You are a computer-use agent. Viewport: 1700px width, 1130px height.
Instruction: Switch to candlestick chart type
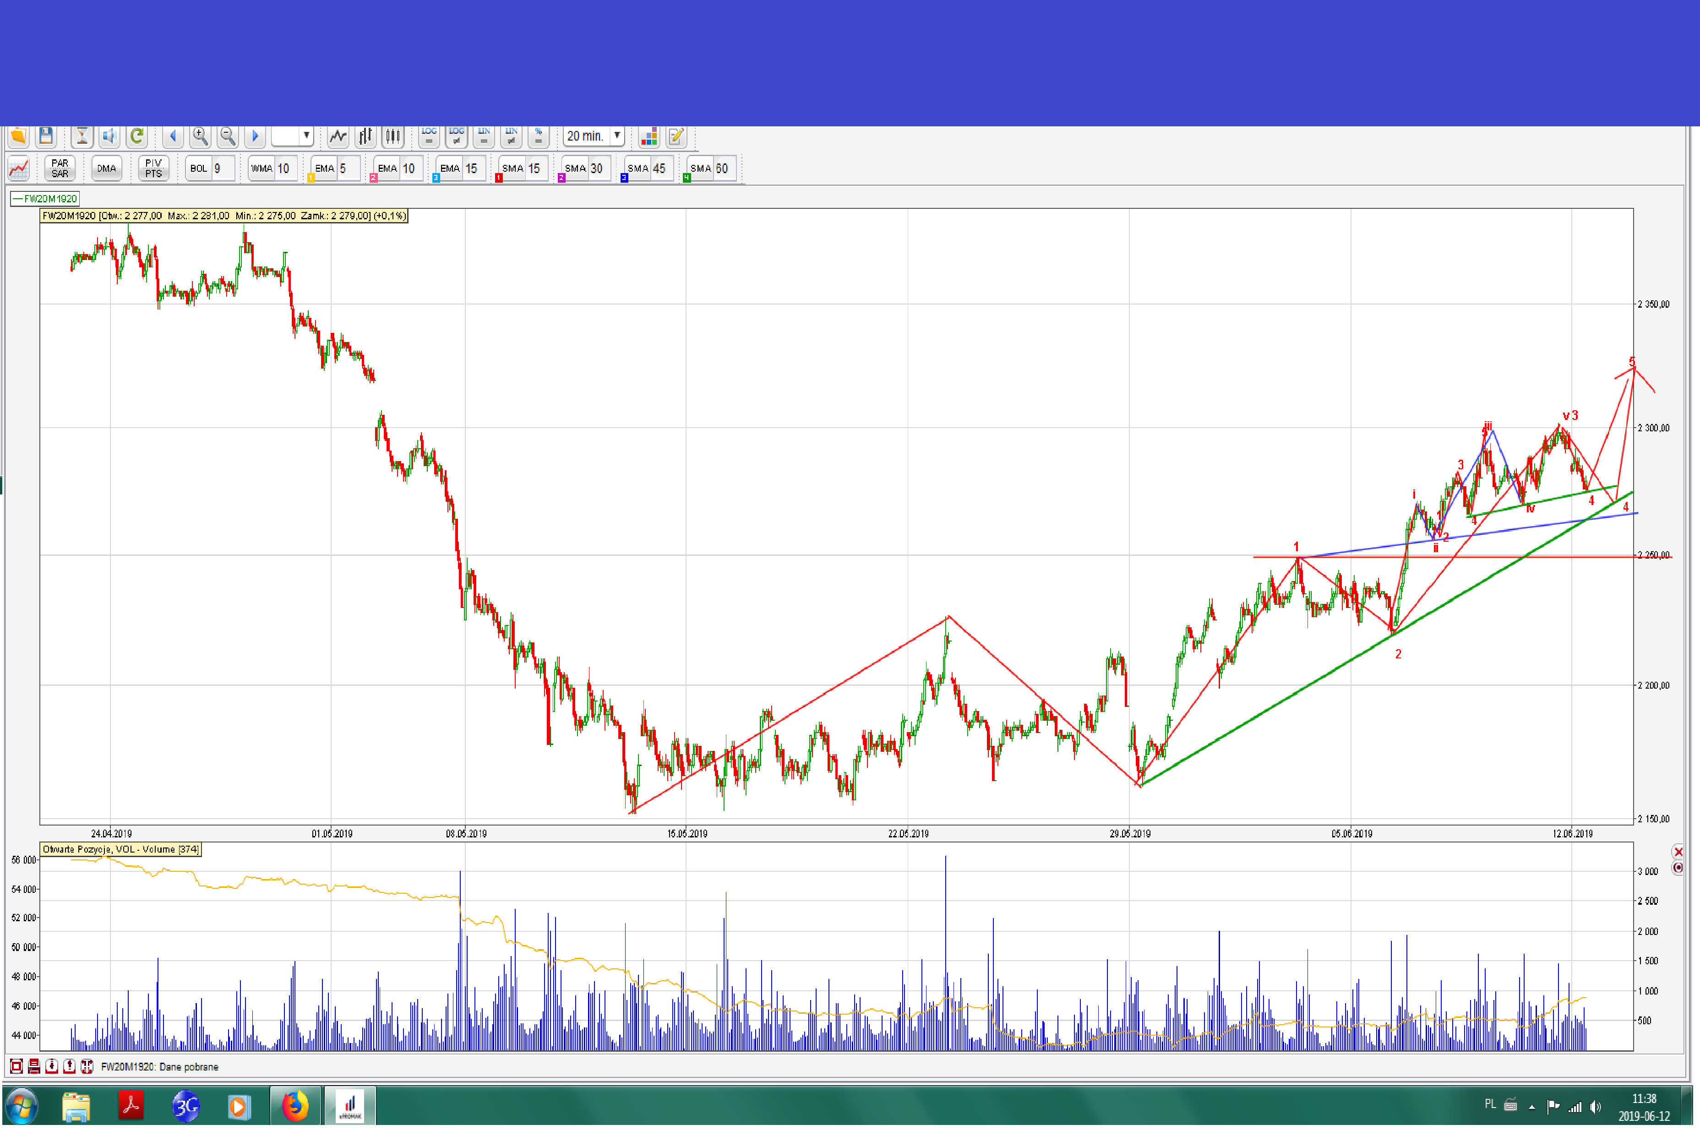[393, 136]
